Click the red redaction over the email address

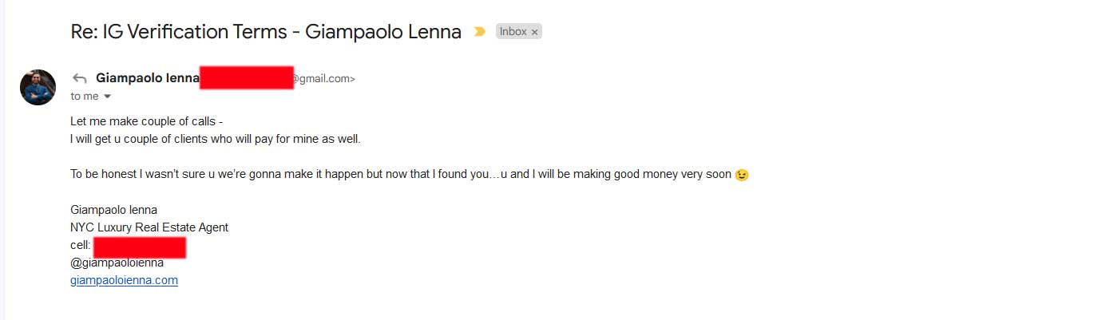click(247, 78)
